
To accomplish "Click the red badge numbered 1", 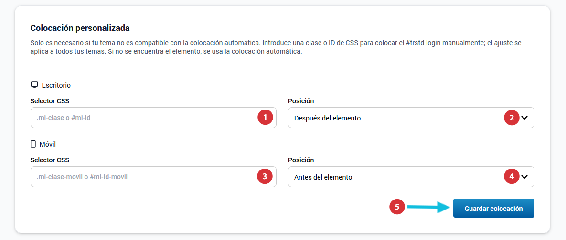I will click(x=265, y=117).
